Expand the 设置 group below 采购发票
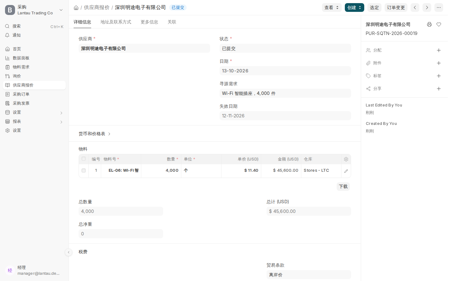The height and width of the screenshot is (281, 451). 34,112
